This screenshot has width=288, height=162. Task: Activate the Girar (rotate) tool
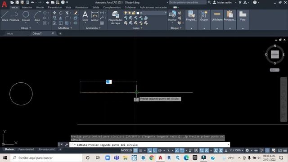pyautogui.click(x=61, y=13)
